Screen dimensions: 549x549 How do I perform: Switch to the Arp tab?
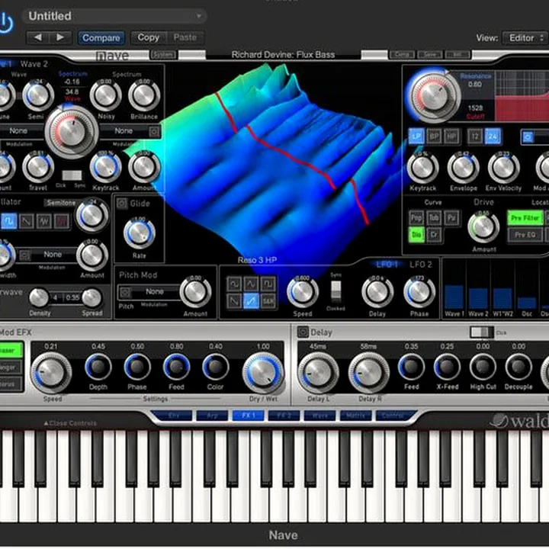[213, 416]
